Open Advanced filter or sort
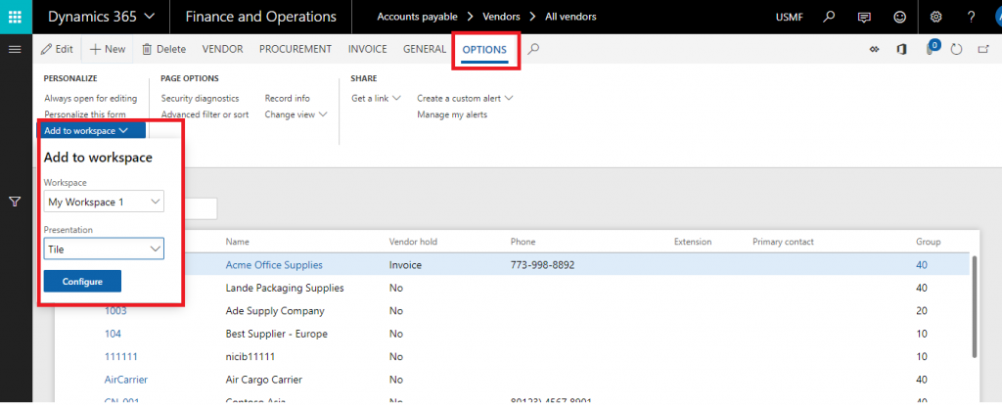Screen dimensions: 1002x406 [205, 114]
